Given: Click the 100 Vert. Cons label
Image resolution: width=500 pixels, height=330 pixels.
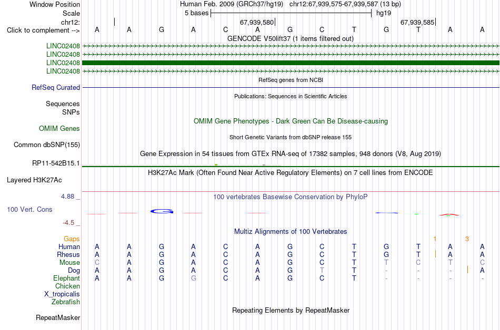Looking at the screenshot, I should 29,209.
